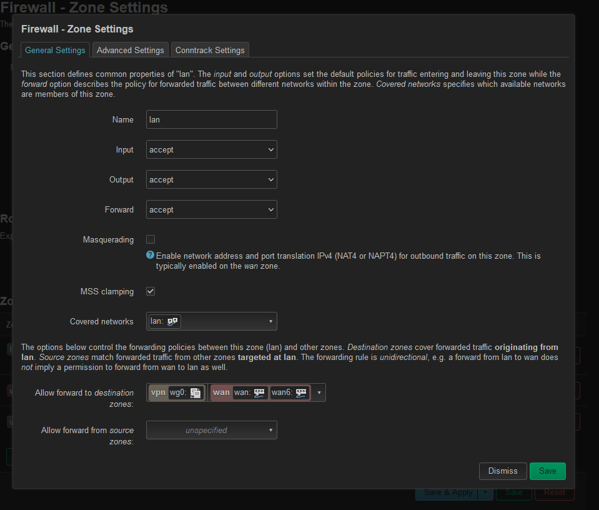This screenshot has width=599, height=510.
Task: Click the wan6: interface badge text
Action: tap(282, 392)
